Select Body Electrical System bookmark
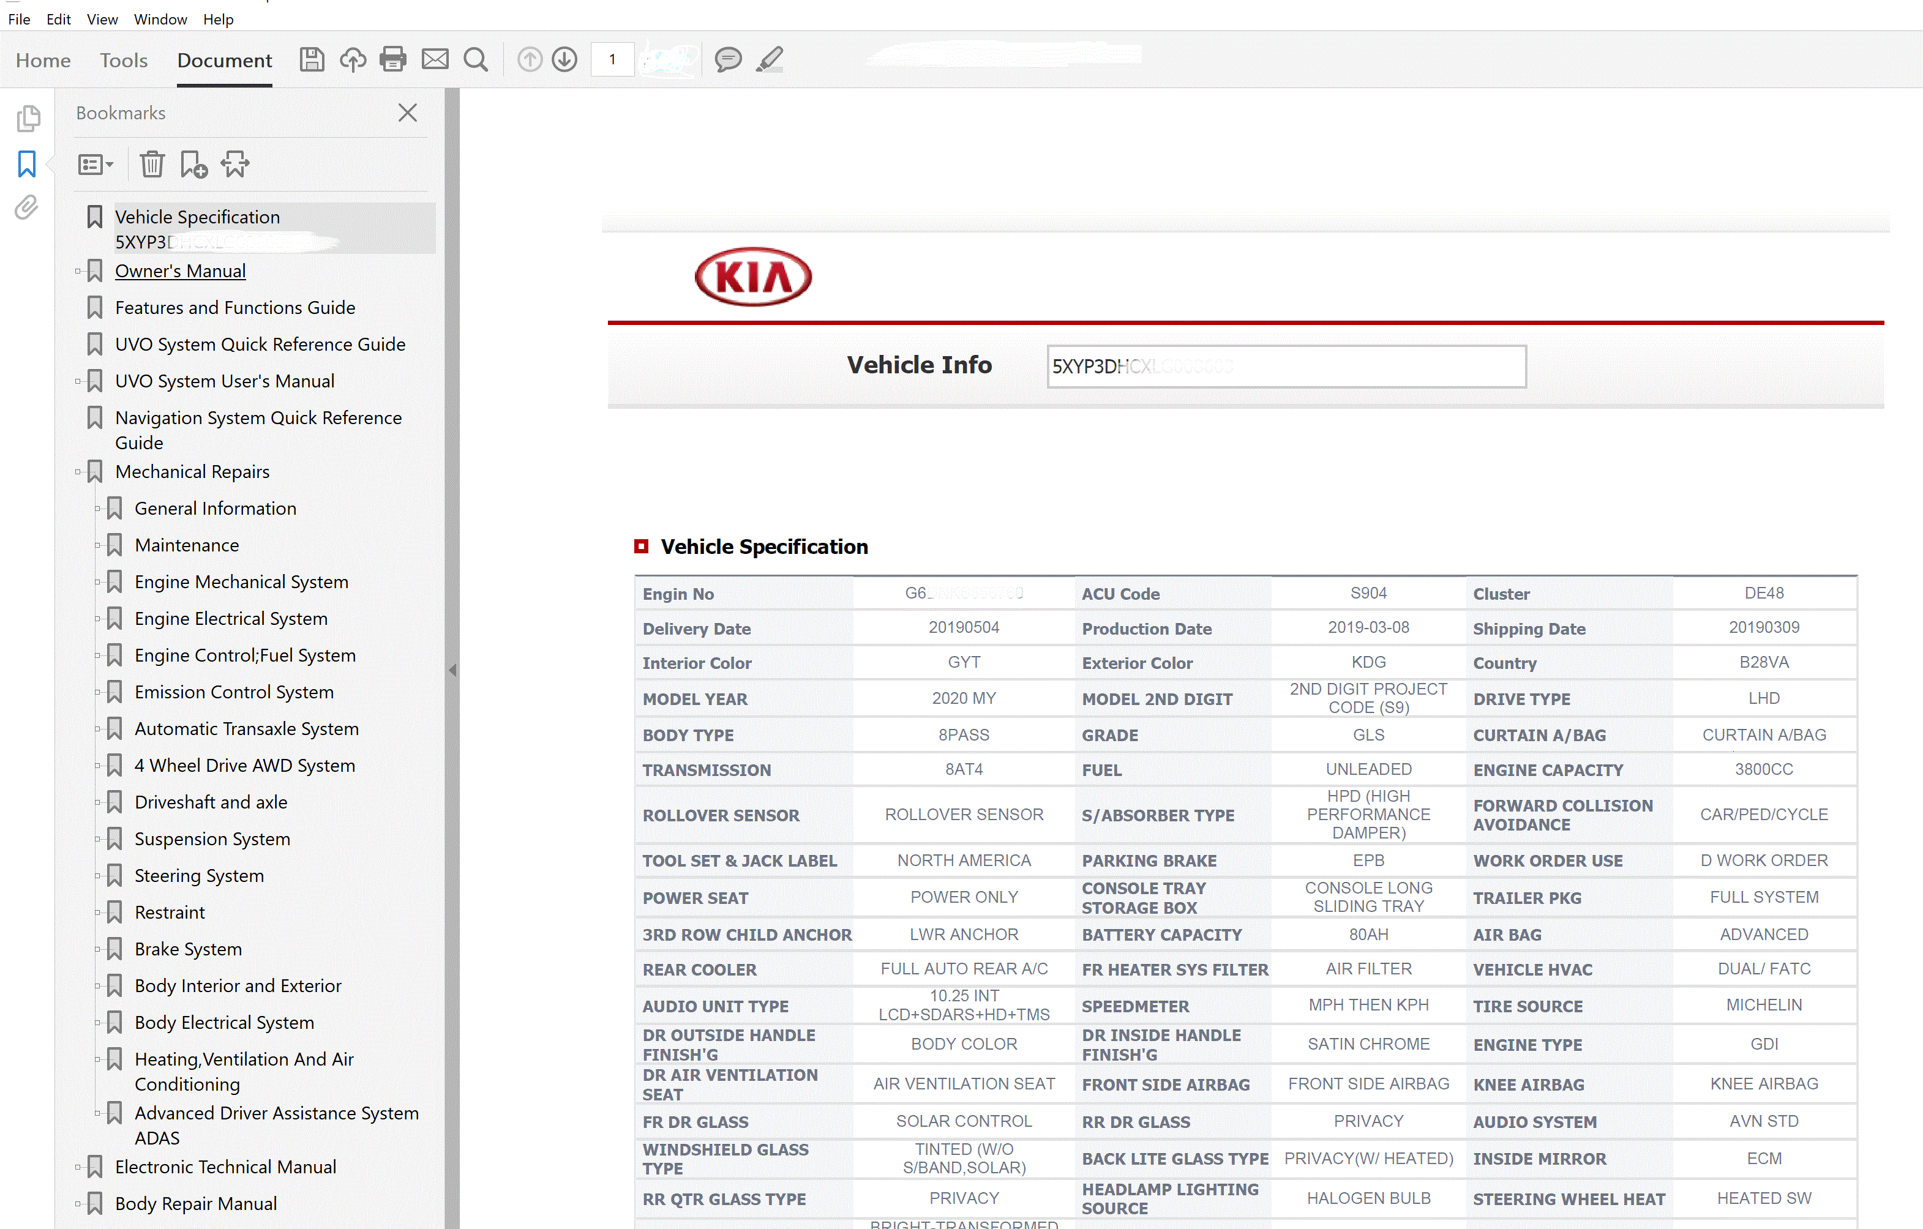The width and height of the screenshot is (1923, 1229). [x=225, y=1024]
